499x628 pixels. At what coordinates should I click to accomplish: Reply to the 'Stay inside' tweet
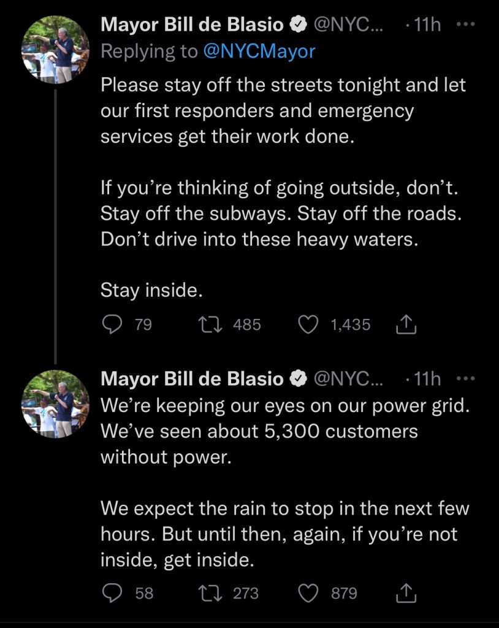[112, 324]
